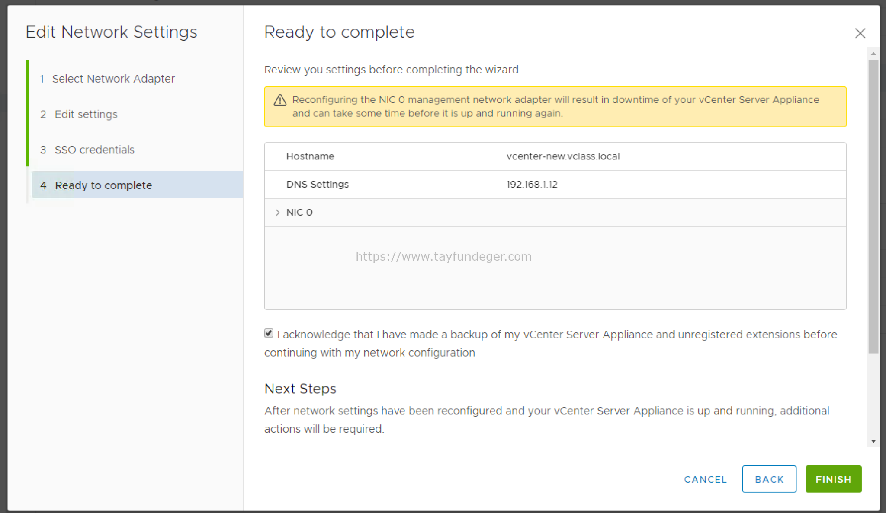The width and height of the screenshot is (886, 513).
Task: Click the FINISH button
Action: (833, 479)
